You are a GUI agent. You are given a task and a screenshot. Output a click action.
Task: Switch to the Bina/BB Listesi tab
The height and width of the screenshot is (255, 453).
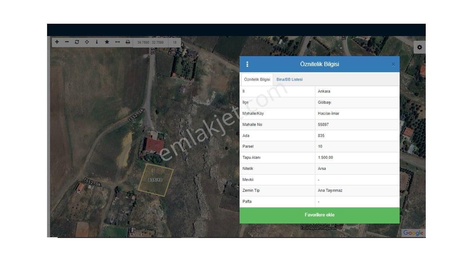pyautogui.click(x=289, y=79)
